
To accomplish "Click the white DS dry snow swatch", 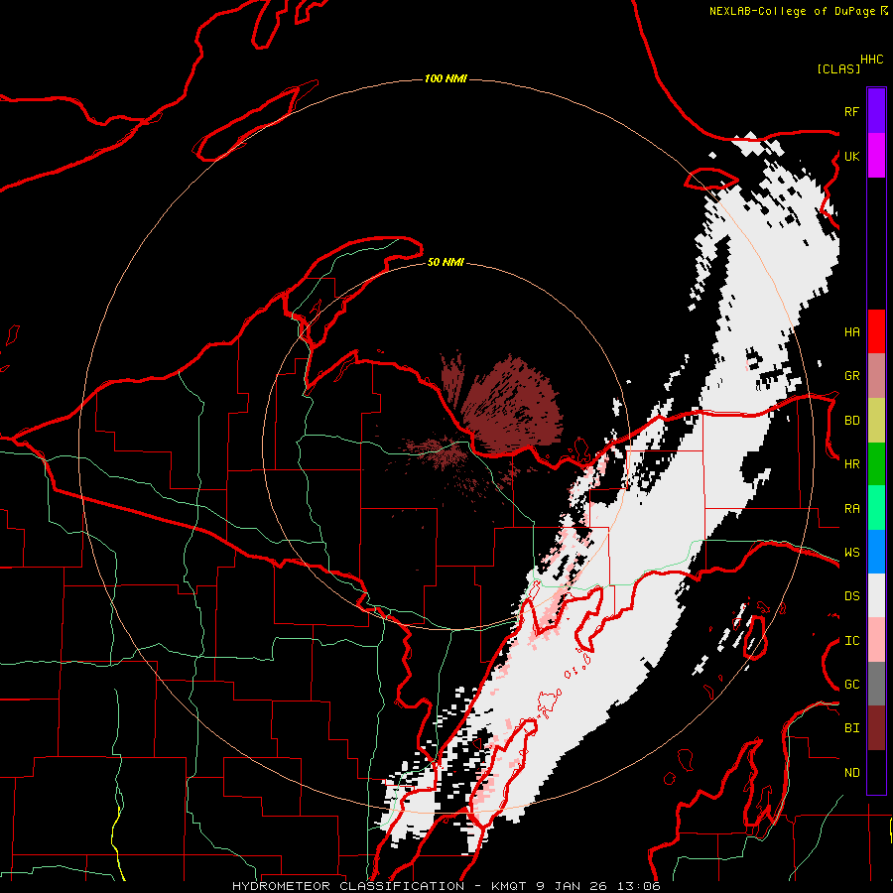I will tap(876, 595).
